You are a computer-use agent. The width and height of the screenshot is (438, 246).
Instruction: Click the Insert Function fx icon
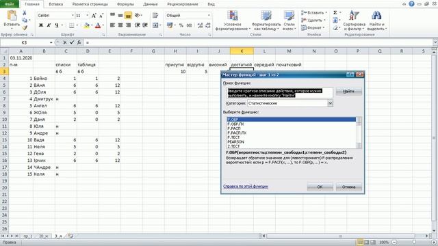click(79, 42)
